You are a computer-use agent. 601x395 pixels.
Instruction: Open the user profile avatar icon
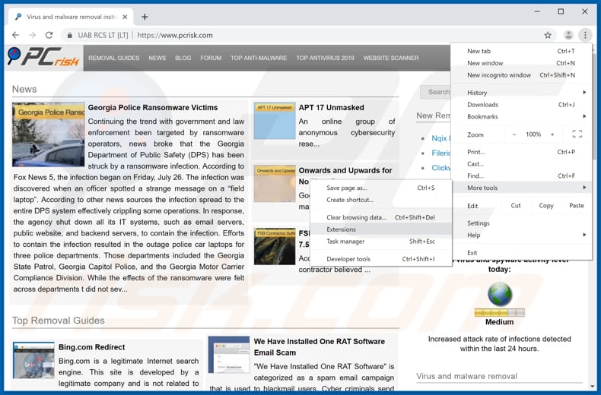coord(568,35)
